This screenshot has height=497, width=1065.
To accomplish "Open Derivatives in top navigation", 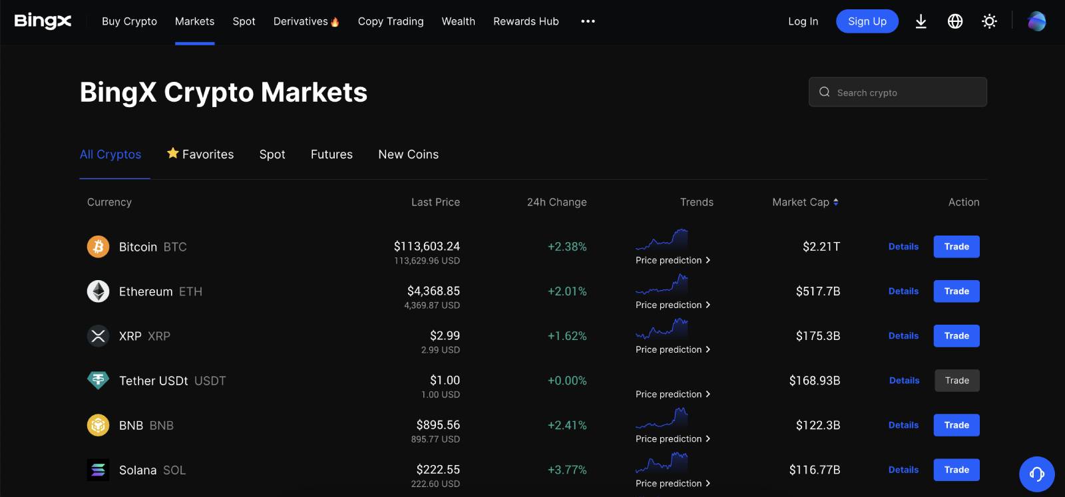I will [x=306, y=21].
